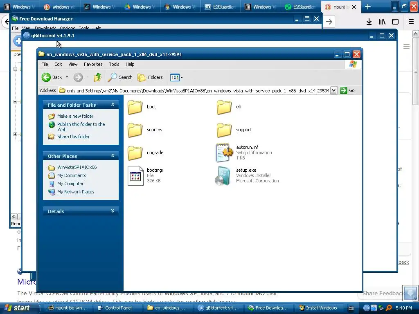Collapse File and Folder Tasks panel
The height and width of the screenshot is (314, 419).
[113, 105]
